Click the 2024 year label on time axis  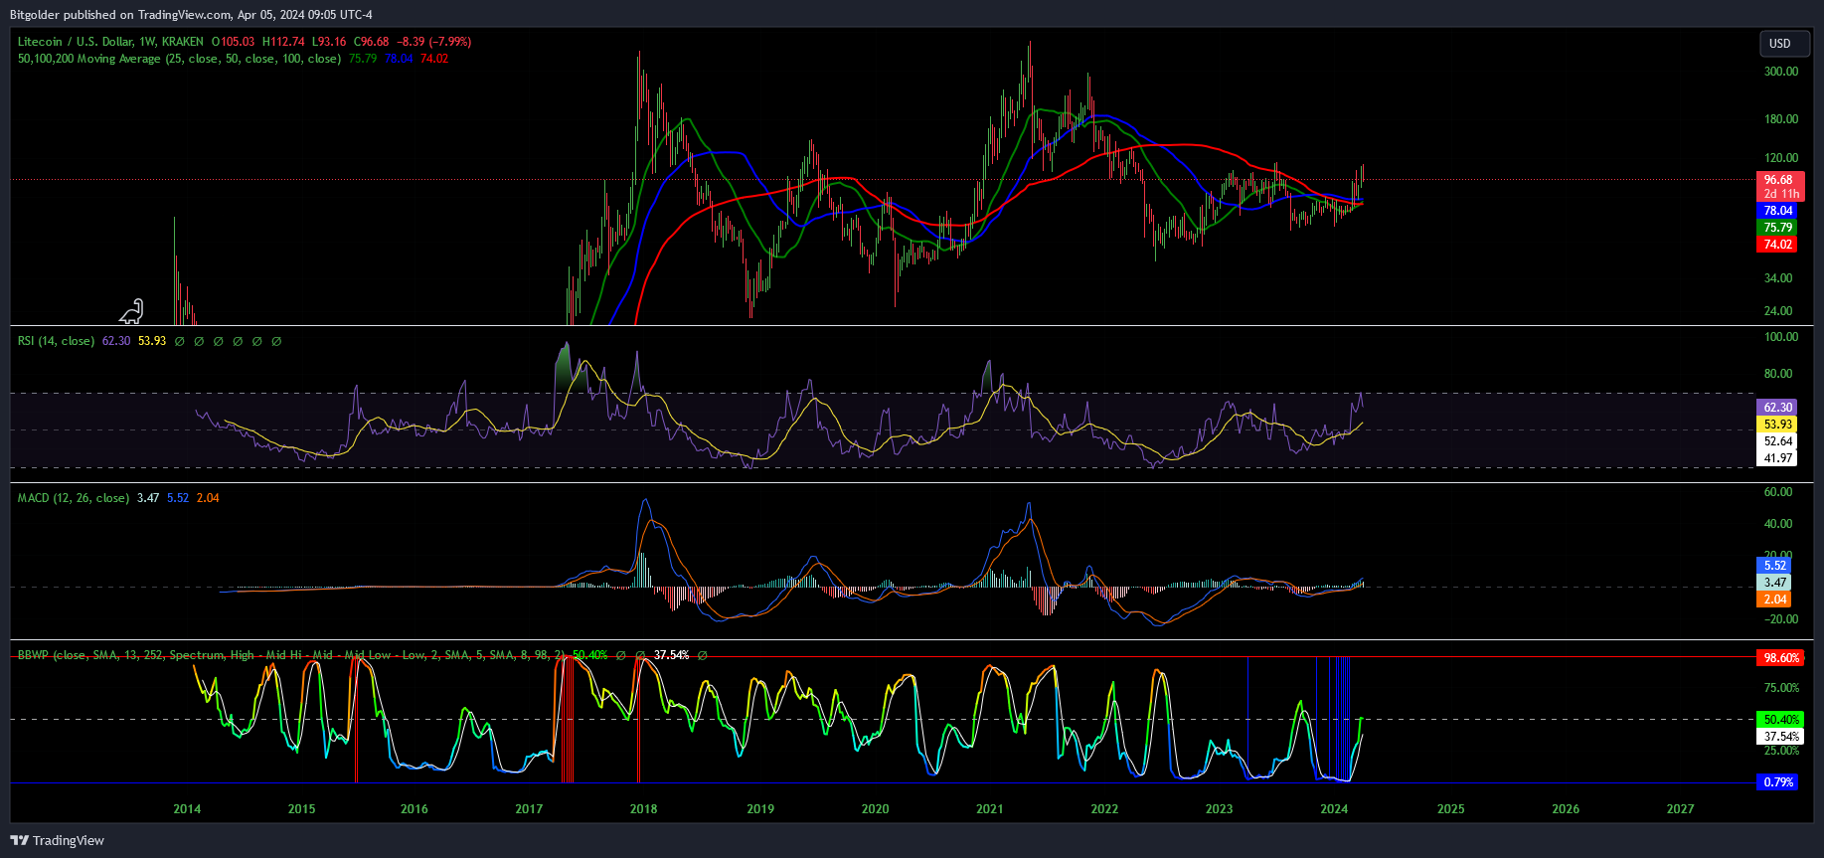1334,809
